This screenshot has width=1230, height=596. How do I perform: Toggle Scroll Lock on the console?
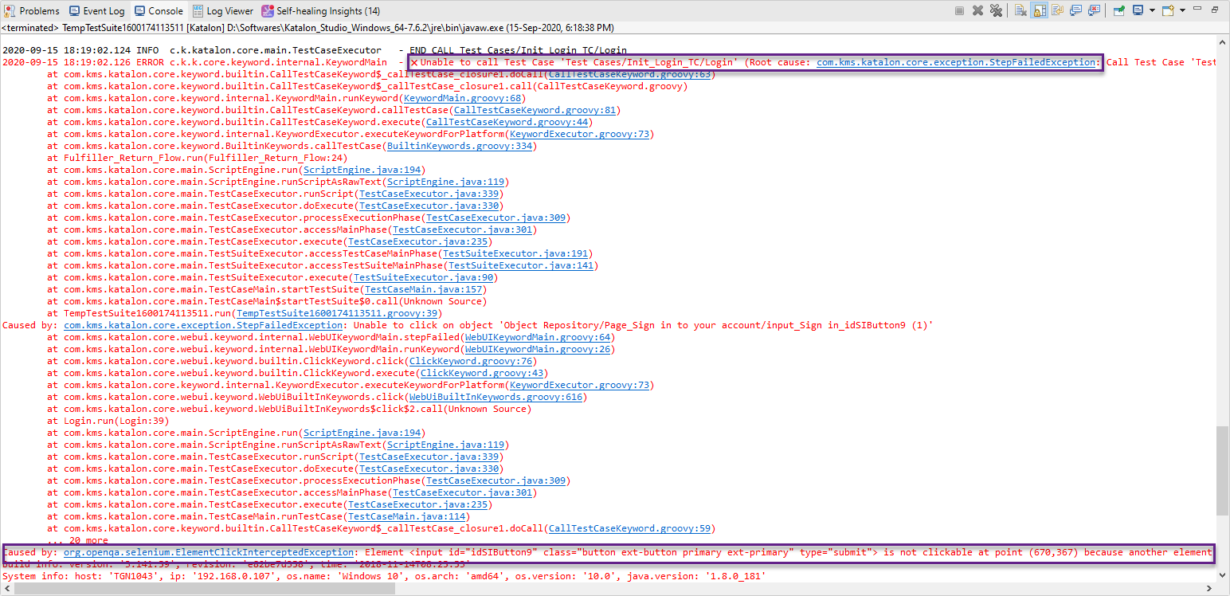pos(1041,9)
